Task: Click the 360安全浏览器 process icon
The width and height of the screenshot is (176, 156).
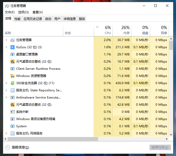Action: pyautogui.click(x=13, y=83)
